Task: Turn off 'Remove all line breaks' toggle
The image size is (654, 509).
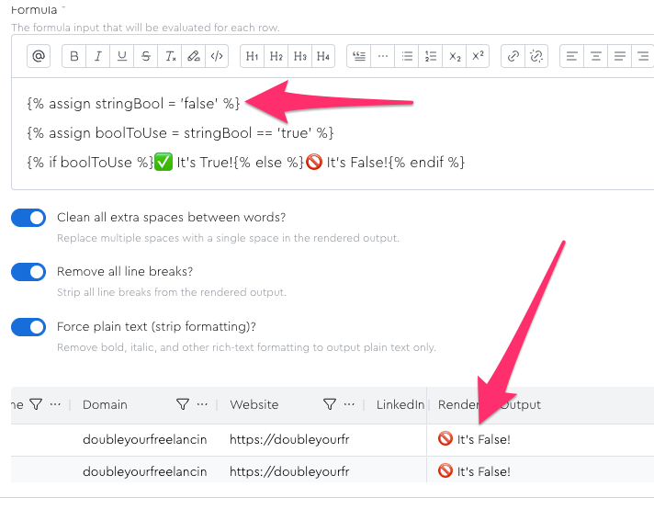Action: coord(28,272)
